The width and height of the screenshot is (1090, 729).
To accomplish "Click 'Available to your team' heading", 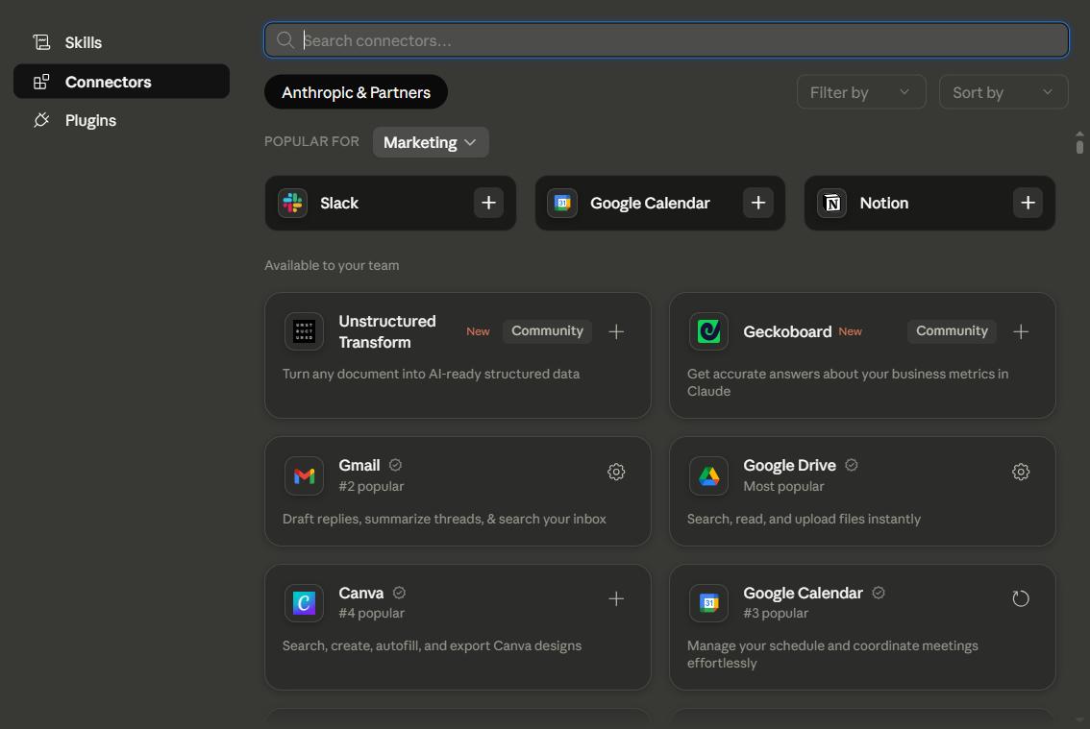I will tap(332, 265).
